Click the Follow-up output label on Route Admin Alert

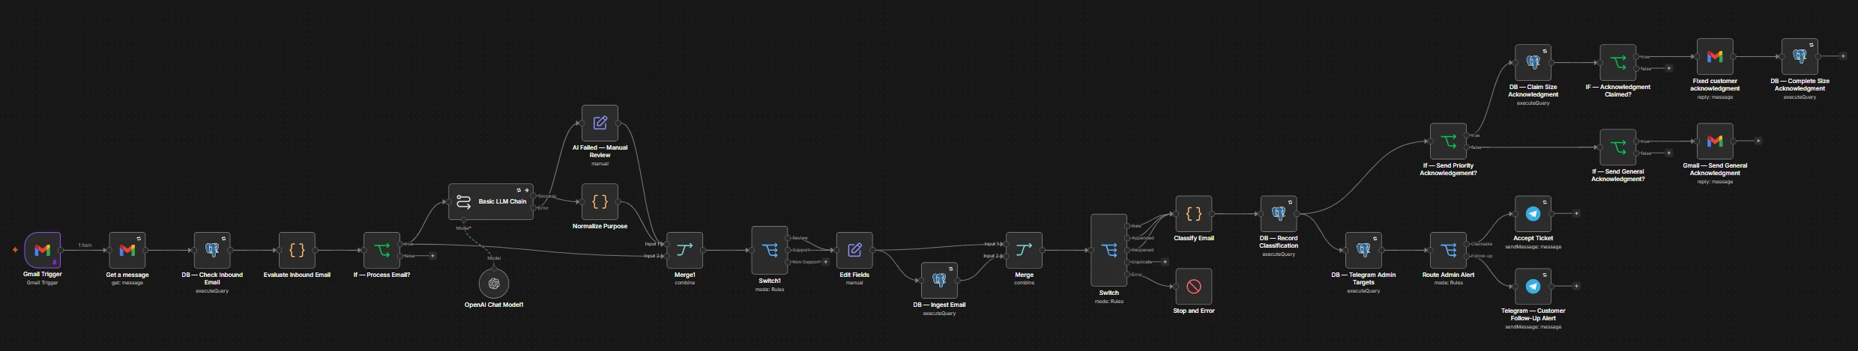(1481, 256)
